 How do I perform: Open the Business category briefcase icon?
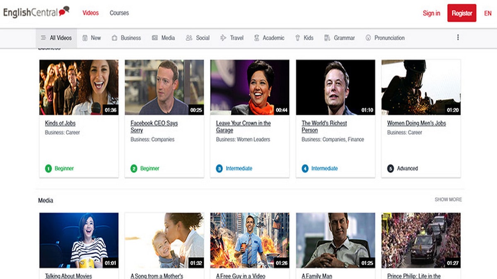[114, 38]
